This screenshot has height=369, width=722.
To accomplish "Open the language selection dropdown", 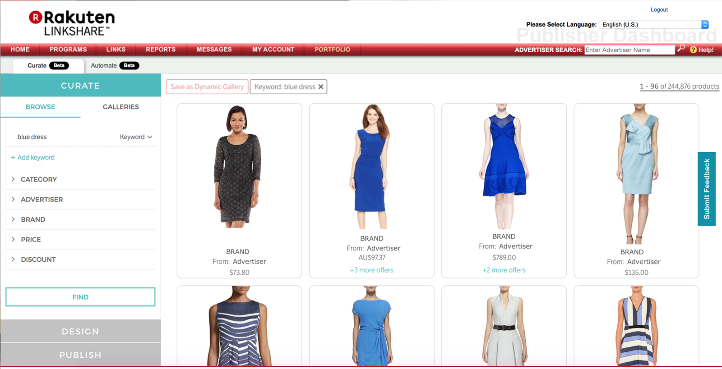I will coord(705,25).
